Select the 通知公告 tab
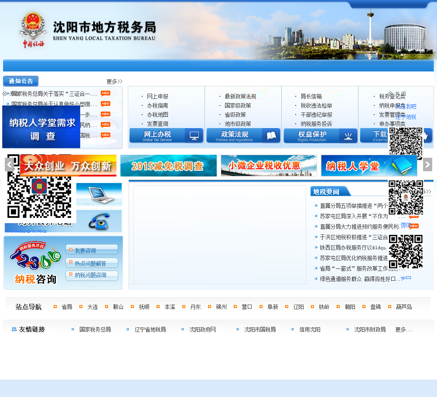Screen dimensions: 437x397 tap(20, 81)
